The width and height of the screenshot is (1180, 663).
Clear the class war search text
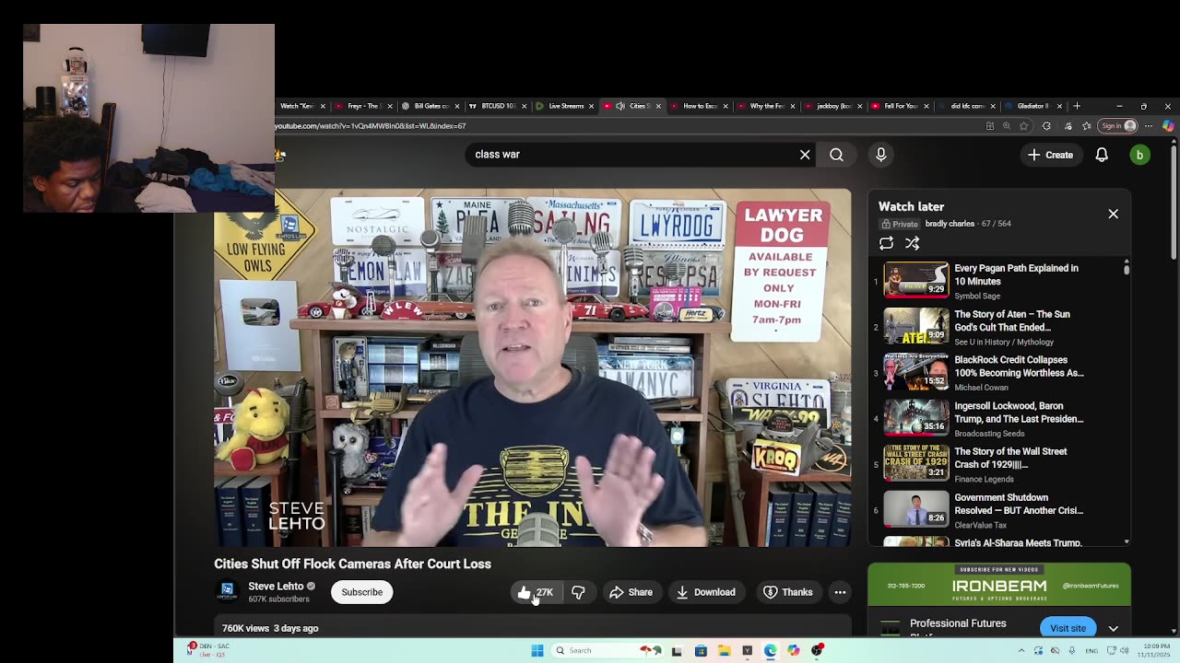pyautogui.click(x=805, y=155)
